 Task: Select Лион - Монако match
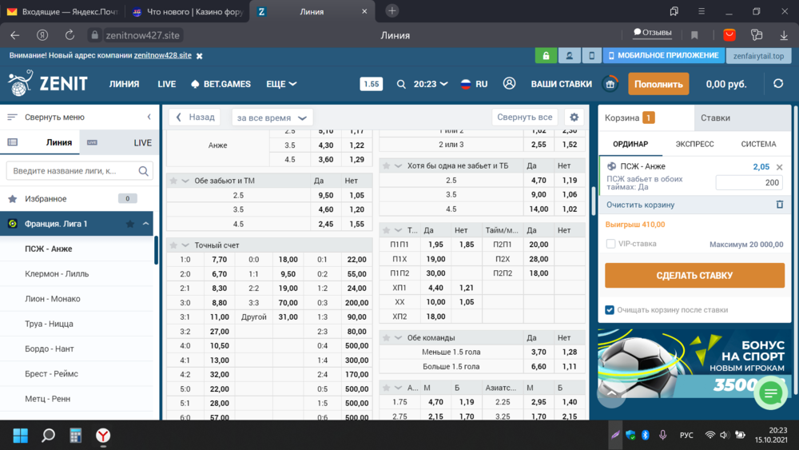(77, 299)
